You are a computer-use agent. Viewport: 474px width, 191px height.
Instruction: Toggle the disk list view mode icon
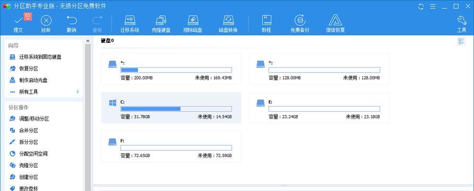[461, 42]
